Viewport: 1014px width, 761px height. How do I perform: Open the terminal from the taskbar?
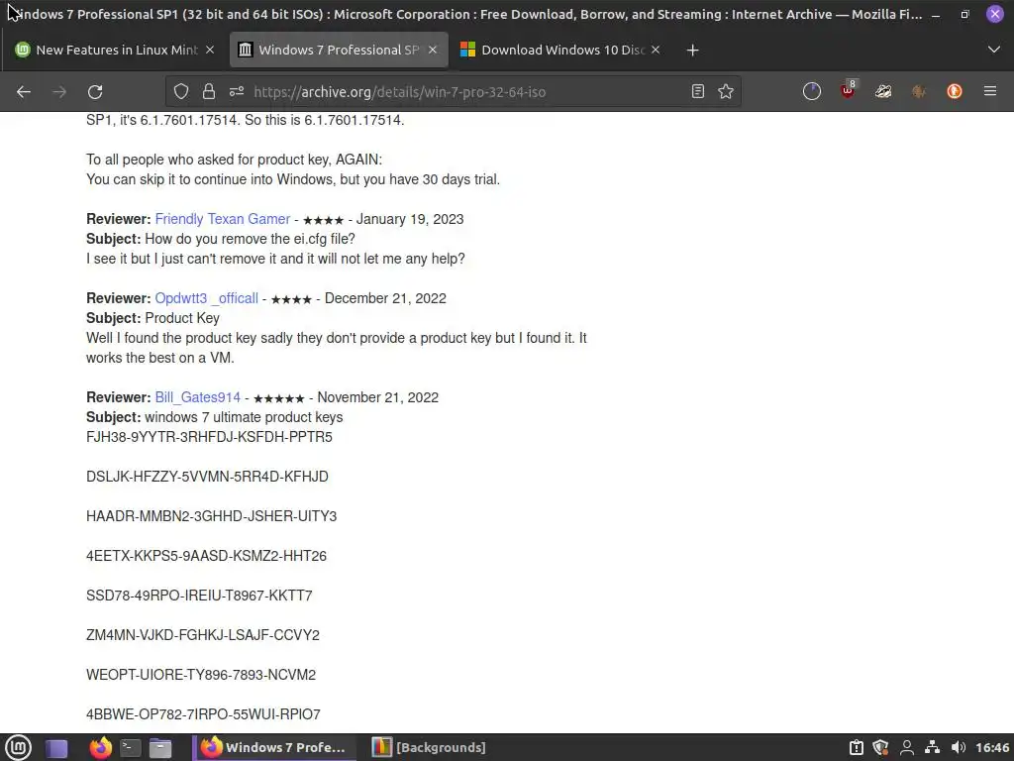130,748
